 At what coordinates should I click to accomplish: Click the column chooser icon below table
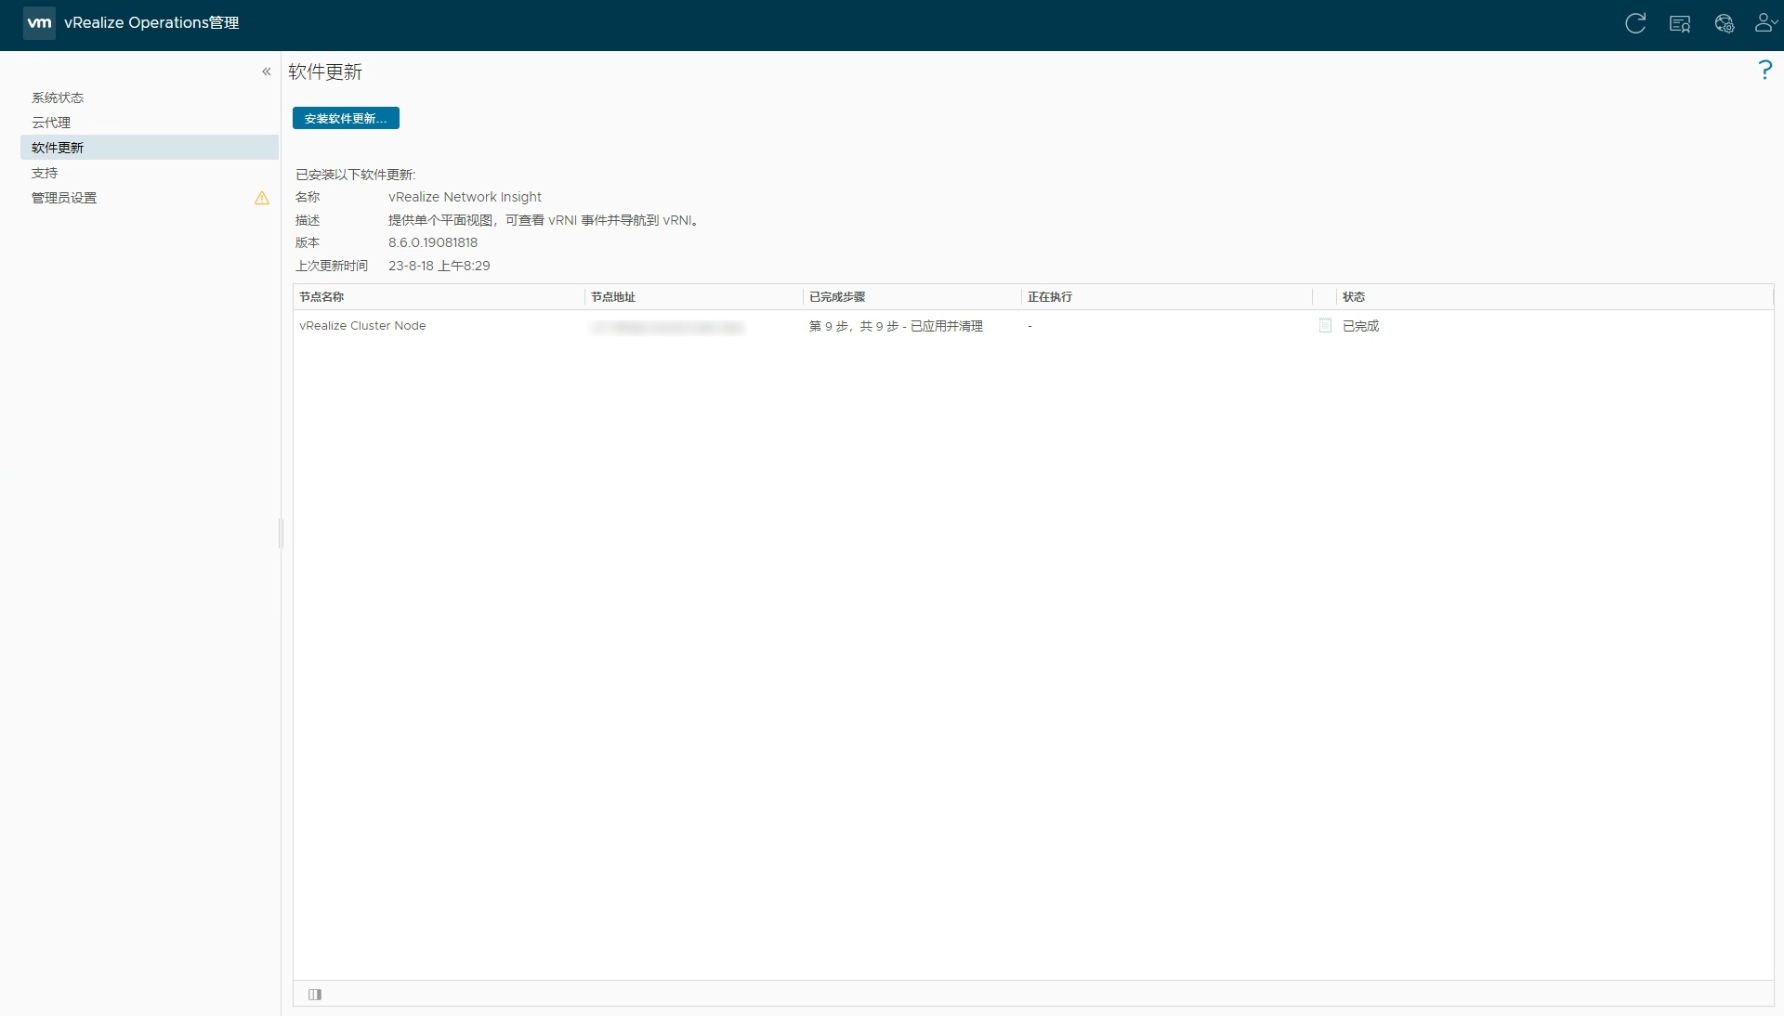click(315, 995)
